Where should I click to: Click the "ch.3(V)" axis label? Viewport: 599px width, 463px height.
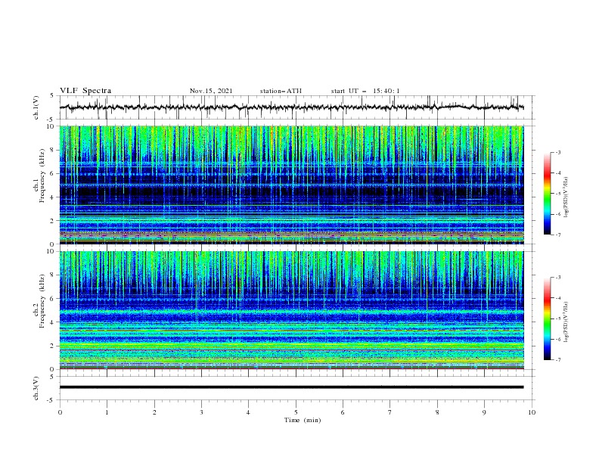pos(36,388)
